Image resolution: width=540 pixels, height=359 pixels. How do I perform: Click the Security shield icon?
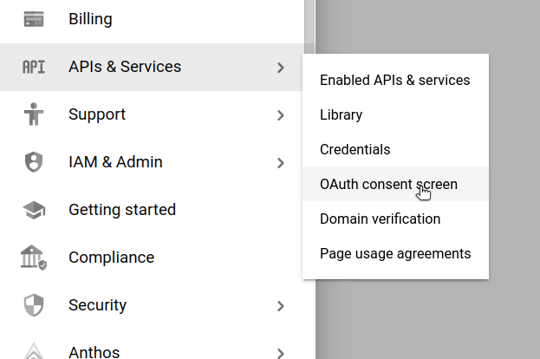coord(33,305)
